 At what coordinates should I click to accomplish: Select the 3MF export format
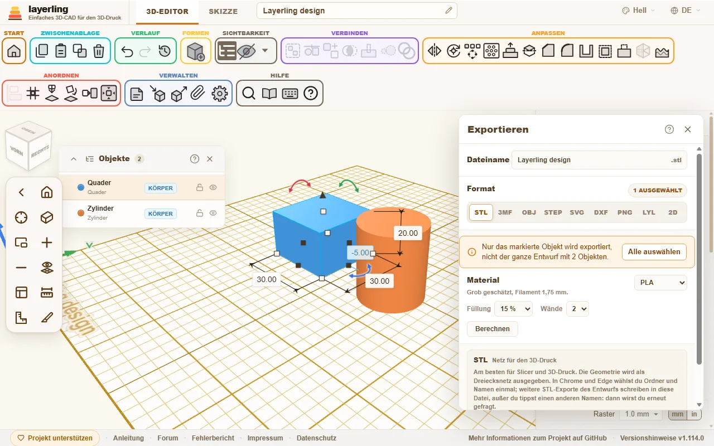pyautogui.click(x=505, y=212)
